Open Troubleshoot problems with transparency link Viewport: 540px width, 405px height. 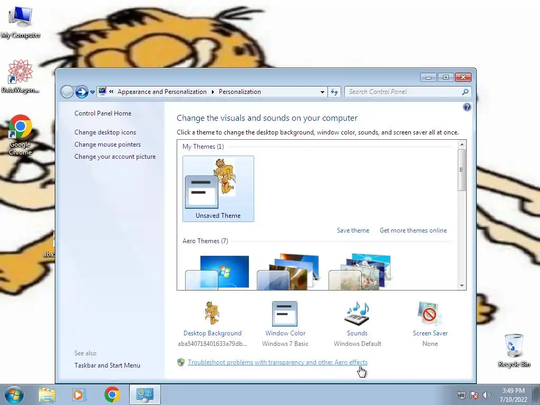pos(277,362)
